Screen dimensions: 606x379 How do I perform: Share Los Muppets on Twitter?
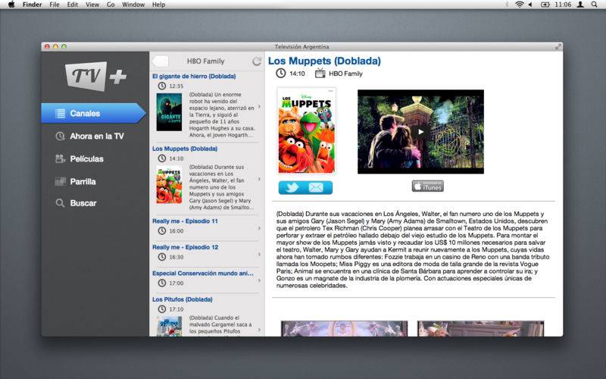292,187
